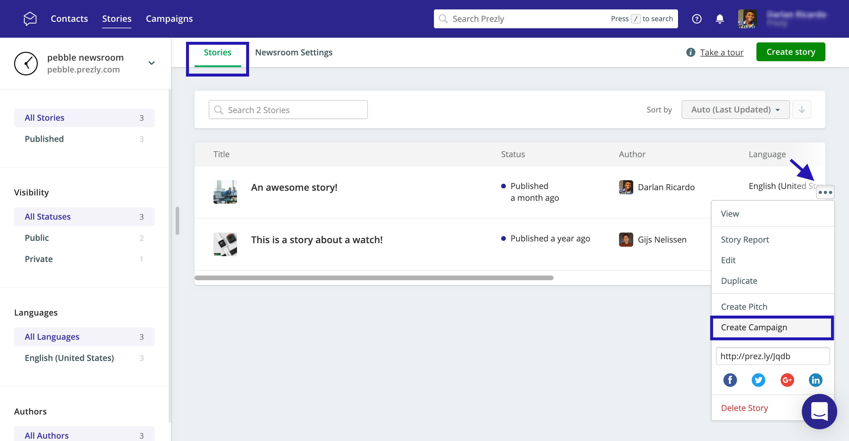Select All Statuses visibility filter
This screenshot has height=441, width=849.
(x=84, y=217)
